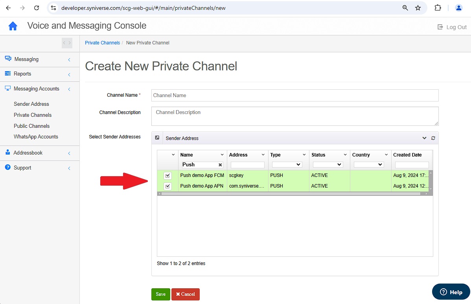Clear the Push name filter

tap(220, 165)
